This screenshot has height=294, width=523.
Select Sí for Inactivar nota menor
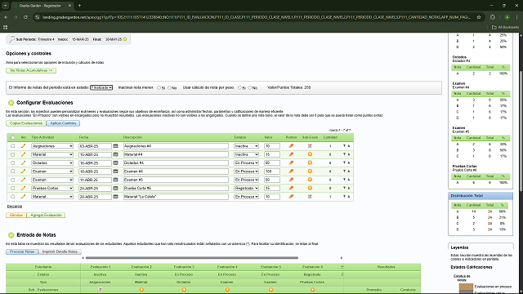[159, 87]
